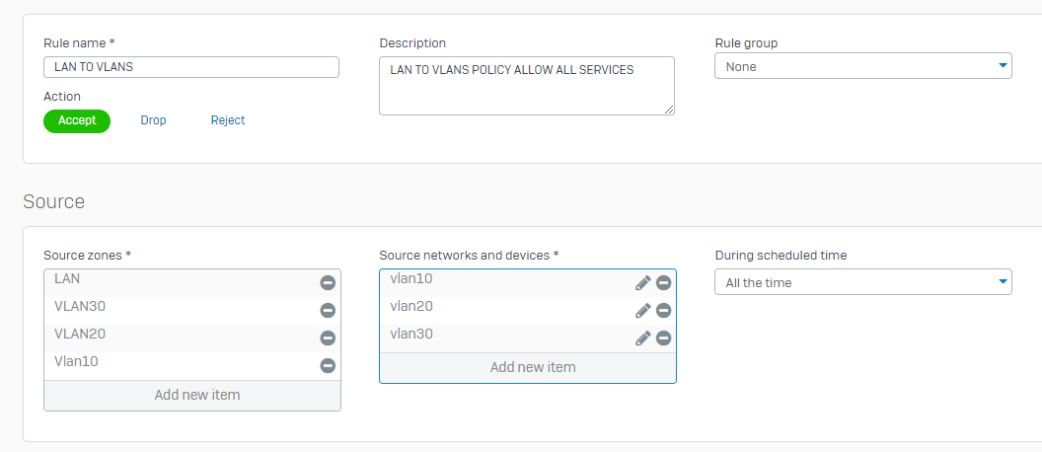Edit vlan20 network with pencil icon
Screen dimensions: 1042x452
[x=642, y=311]
